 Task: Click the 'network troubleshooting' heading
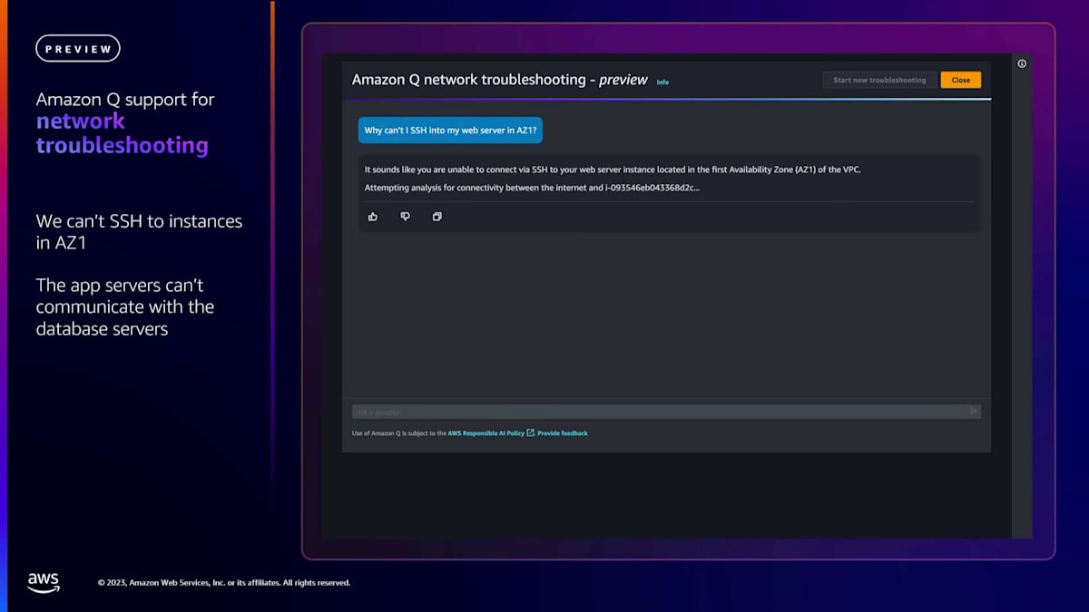pyautogui.click(x=123, y=133)
